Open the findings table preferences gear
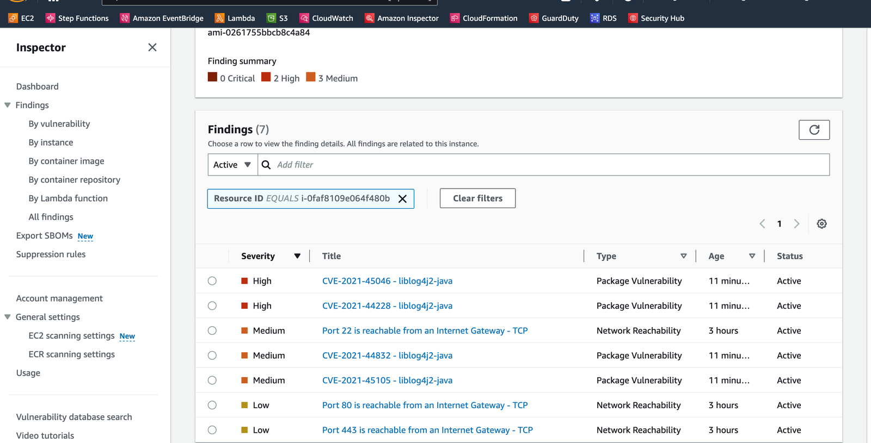The image size is (871, 443). pos(822,223)
